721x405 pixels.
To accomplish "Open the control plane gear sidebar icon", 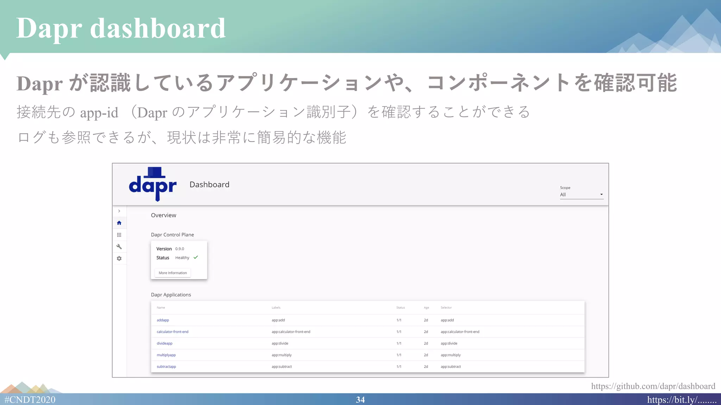I will point(119,258).
